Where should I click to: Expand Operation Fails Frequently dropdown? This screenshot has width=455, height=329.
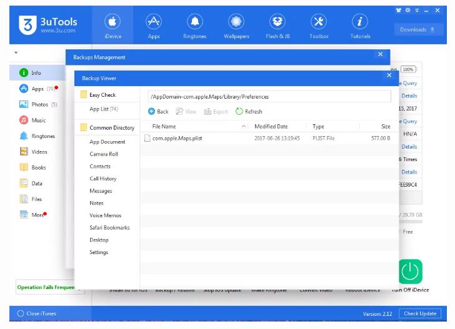(x=79, y=288)
